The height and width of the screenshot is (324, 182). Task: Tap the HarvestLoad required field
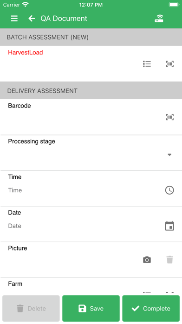click(91, 64)
